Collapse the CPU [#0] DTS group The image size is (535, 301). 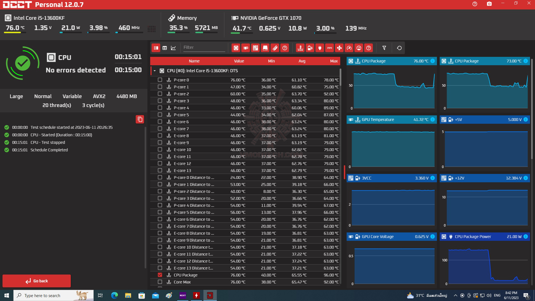click(x=155, y=71)
